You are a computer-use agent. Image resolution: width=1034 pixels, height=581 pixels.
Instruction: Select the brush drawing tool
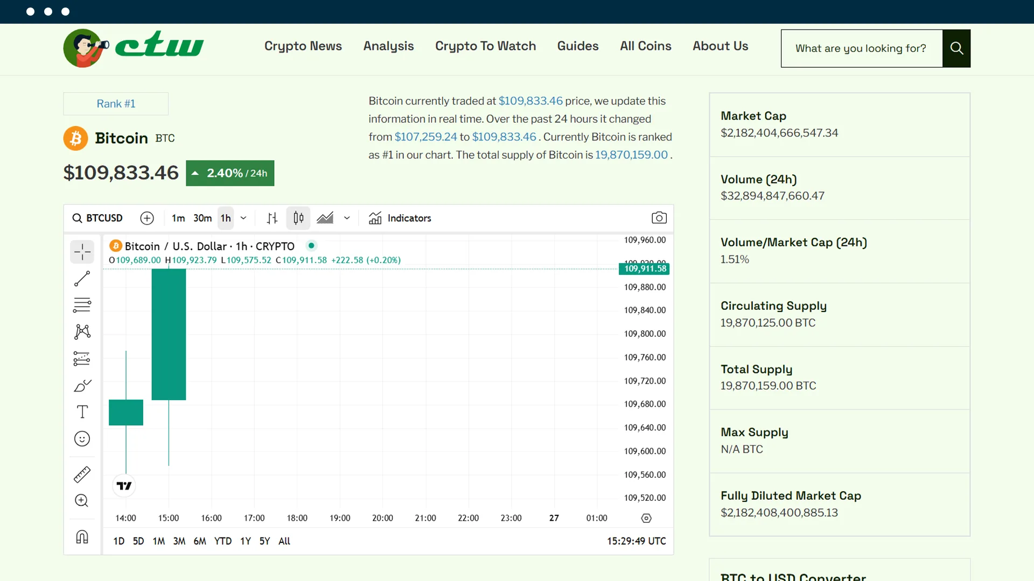[82, 385]
